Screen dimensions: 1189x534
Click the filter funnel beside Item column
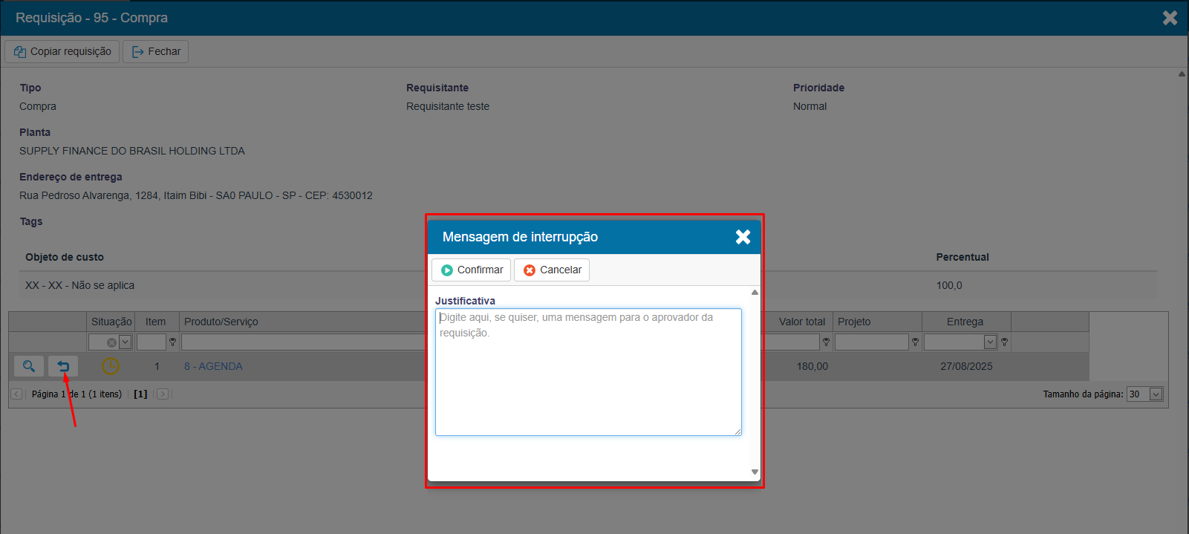click(x=172, y=342)
